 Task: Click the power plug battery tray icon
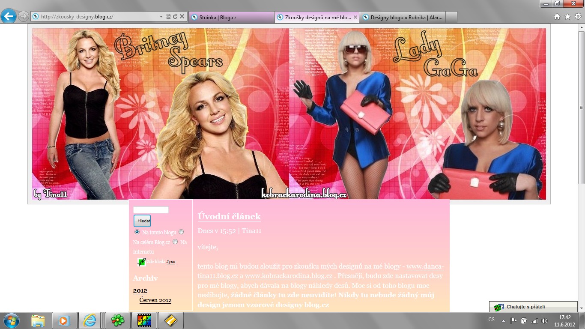523,320
